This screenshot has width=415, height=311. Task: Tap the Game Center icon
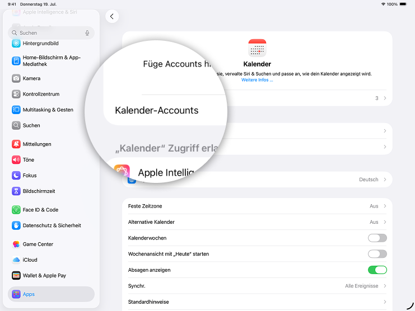[x=16, y=244]
